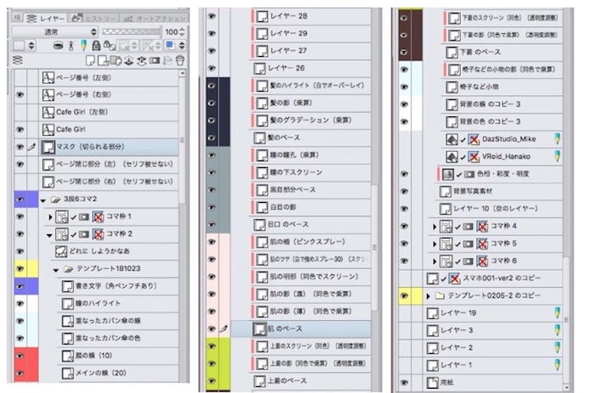Click the balloon layer icon of どれに しようかなあ
Image resolution: width=590 pixels, height=393 pixels.
61,251
